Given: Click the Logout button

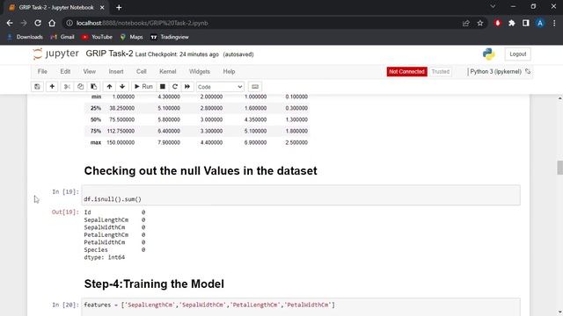Looking at the screenshot, I should pyautogui.click(x=518, y=54).
